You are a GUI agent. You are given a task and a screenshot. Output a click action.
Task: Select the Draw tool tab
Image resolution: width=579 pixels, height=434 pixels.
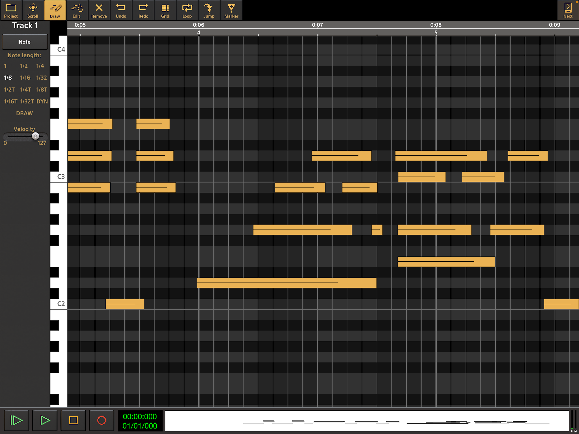[55, 10]
